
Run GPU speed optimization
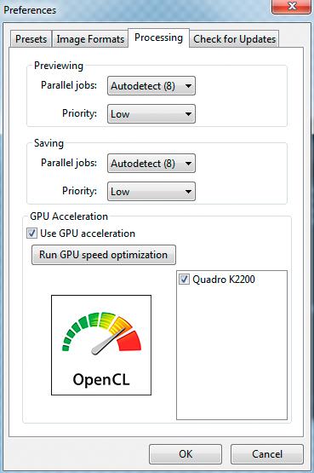pyautogui.click(x=104, y=255)
